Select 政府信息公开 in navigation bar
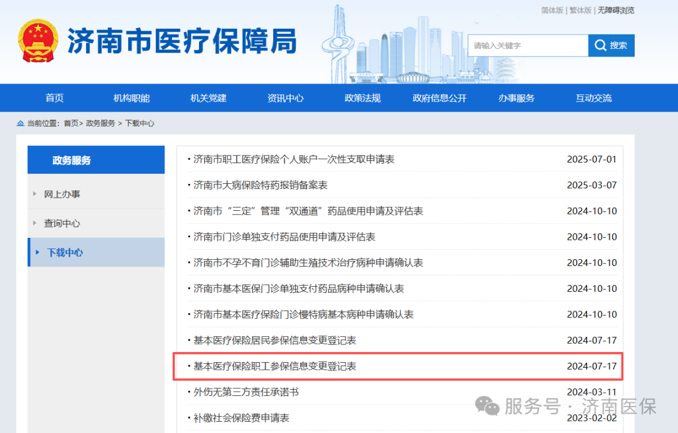The image size is (678, 433). (x=439, y=98)
